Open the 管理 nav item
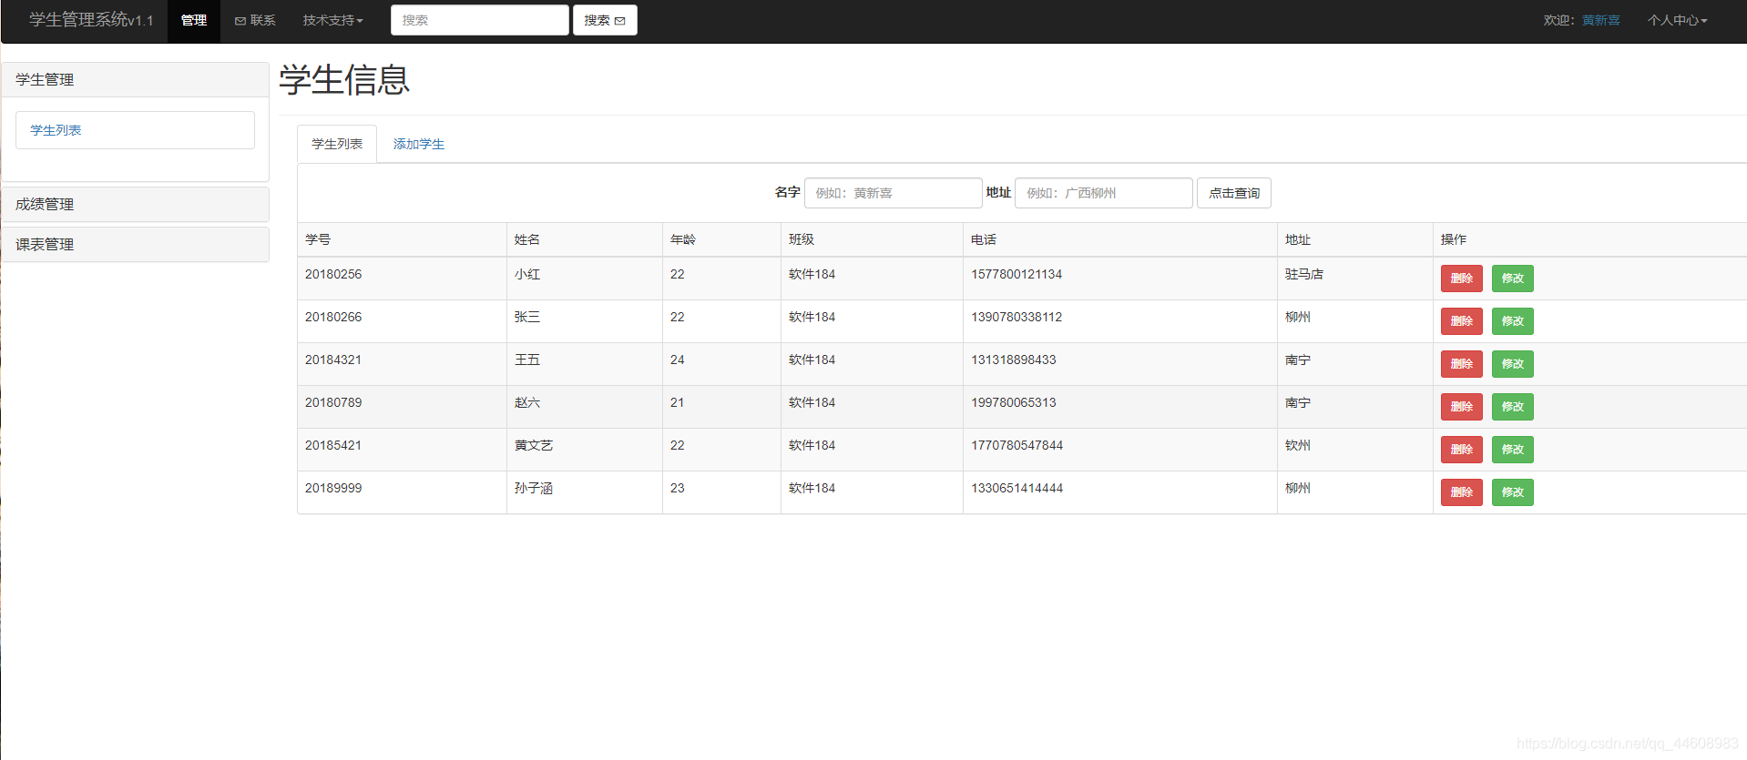The image size is (1747, 760). [194, 21]
